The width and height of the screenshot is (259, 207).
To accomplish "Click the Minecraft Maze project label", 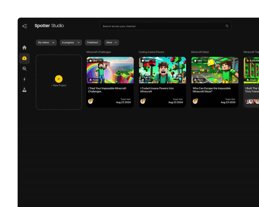I will coord(200,52).
